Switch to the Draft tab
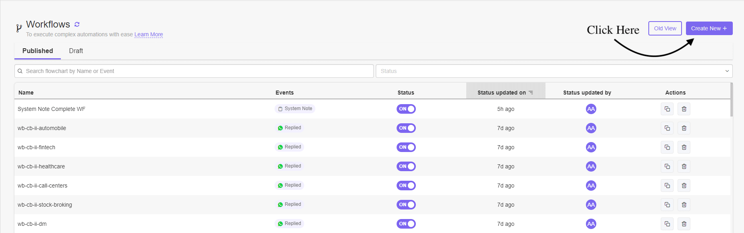Image resolution: width=744 pixels, height=233 pixels. click(x=76, y=51)
